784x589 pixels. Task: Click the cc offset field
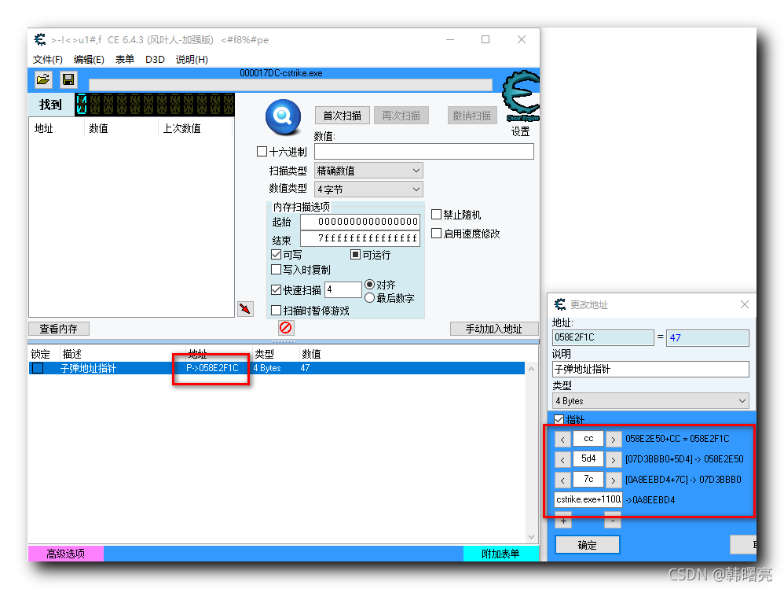(x=588, y=439)
